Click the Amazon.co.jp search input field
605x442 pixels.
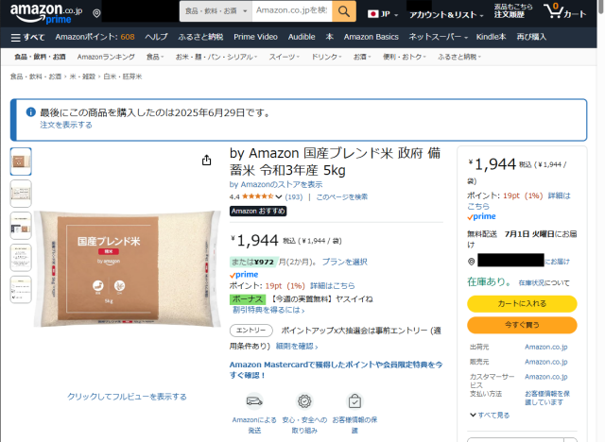[x=292, y=11]
